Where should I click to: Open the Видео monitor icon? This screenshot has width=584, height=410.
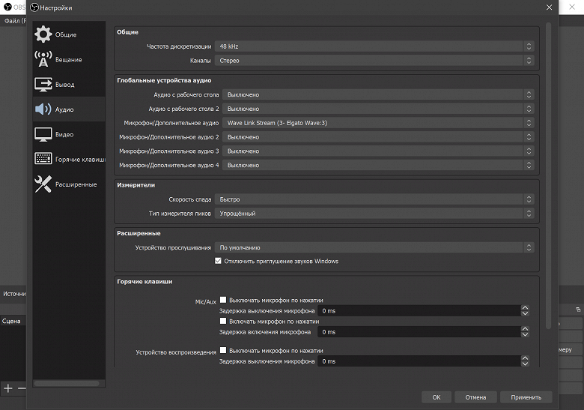(x=43, y=134)
